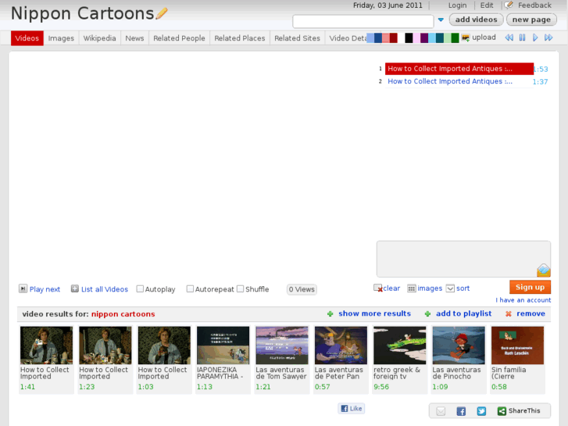
Task: Open the sort dropdown
Action: 450,288
